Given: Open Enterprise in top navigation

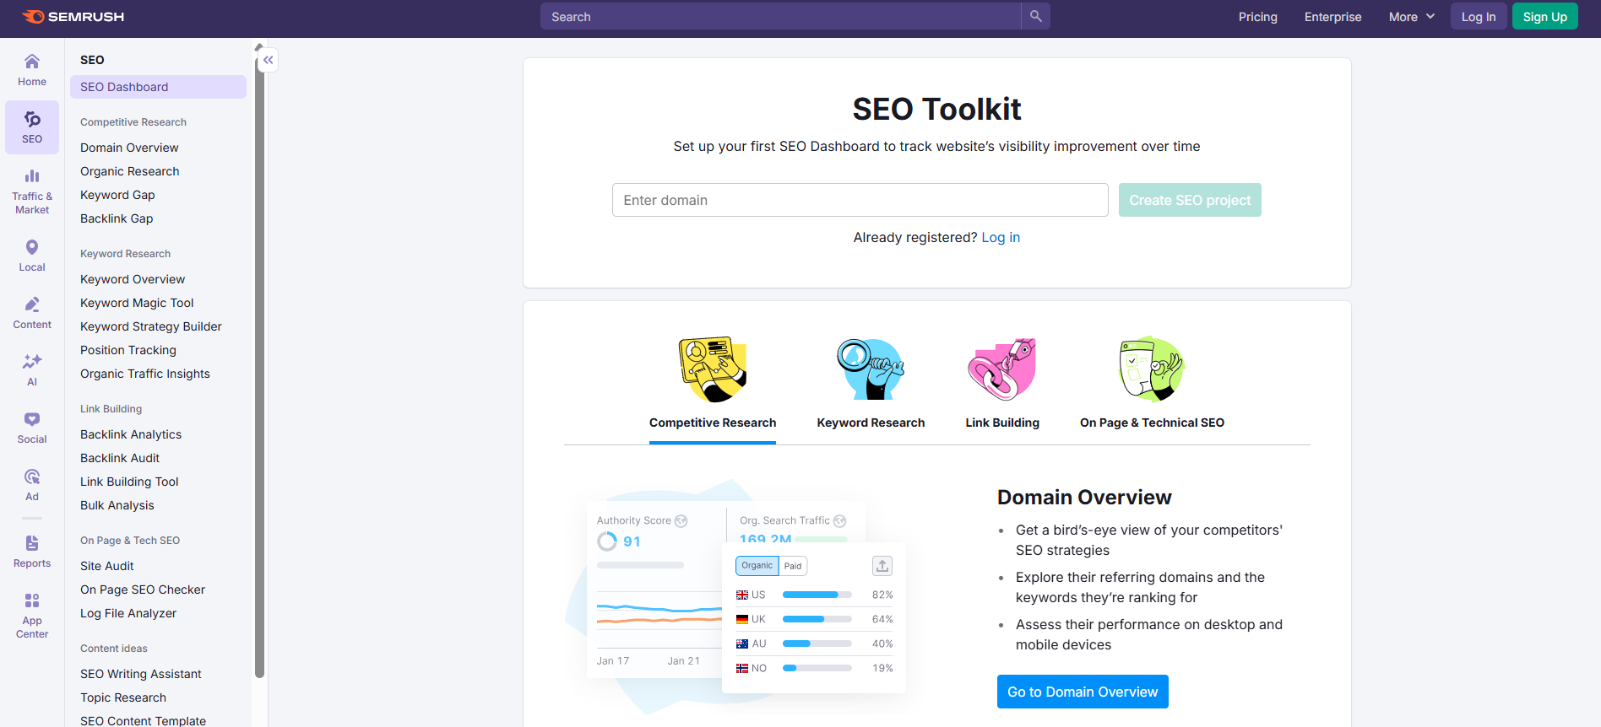Looking at the screenshot, I should (x=1332, y=17).
